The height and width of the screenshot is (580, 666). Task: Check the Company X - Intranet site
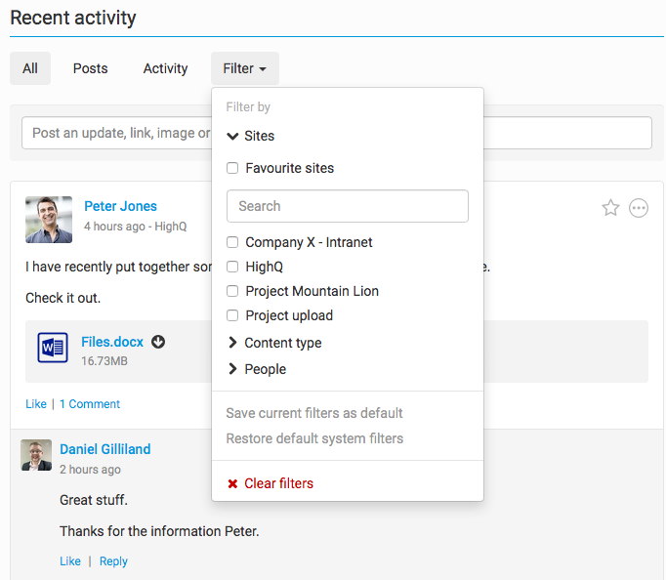click(x=232, y=242)
